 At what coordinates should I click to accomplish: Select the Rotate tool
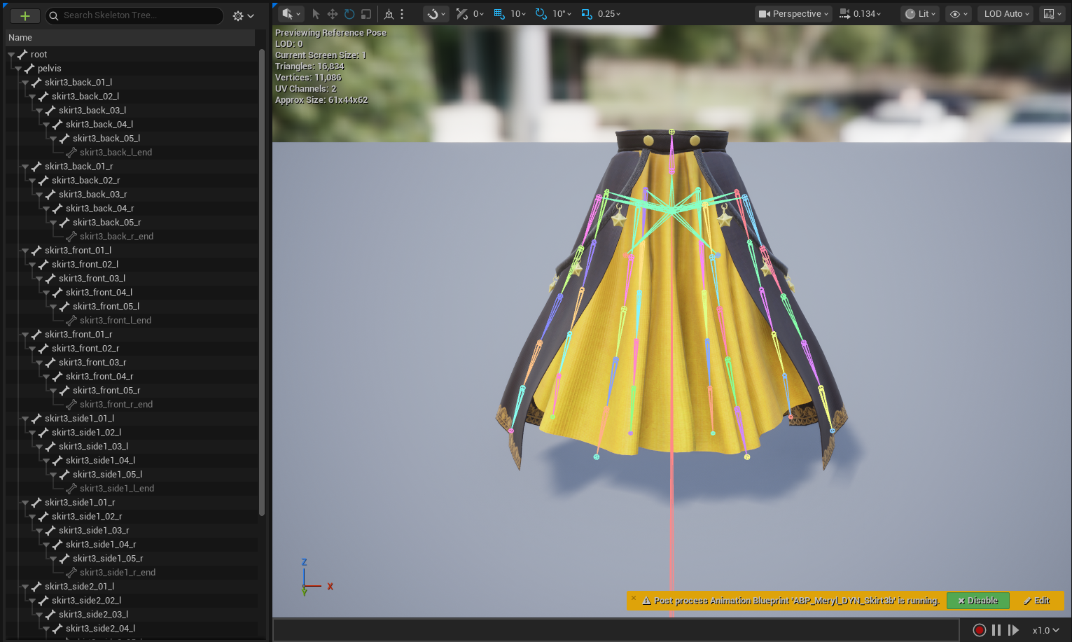click(349, 14)
